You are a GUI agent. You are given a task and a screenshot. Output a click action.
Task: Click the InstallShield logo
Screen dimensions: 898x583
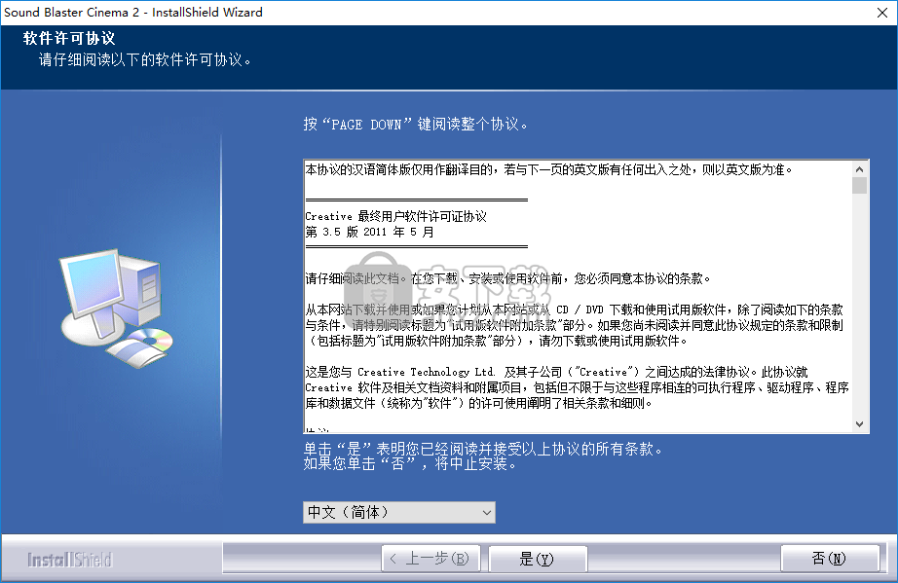(x=70, y=560)
